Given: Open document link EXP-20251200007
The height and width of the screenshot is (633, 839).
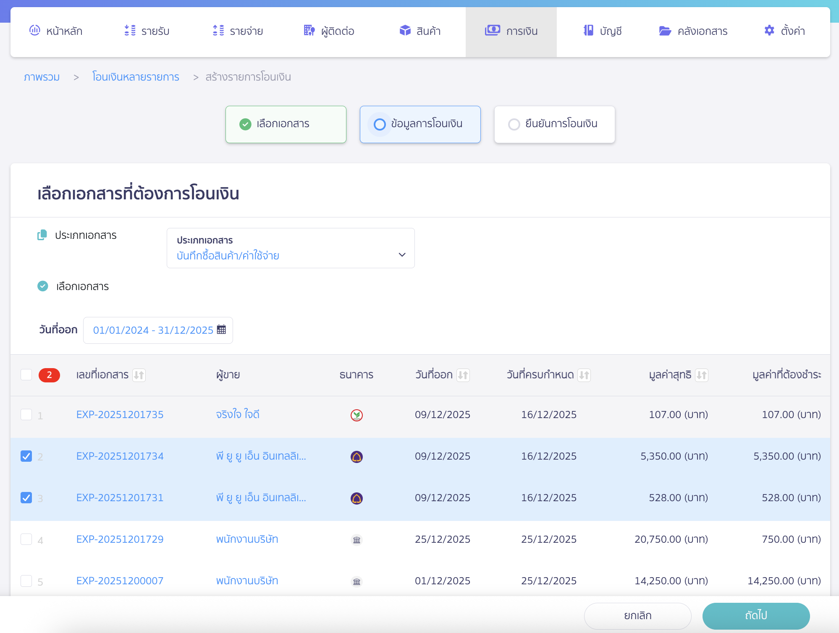Looking at the screenshot, I should [x=120, y=581].
